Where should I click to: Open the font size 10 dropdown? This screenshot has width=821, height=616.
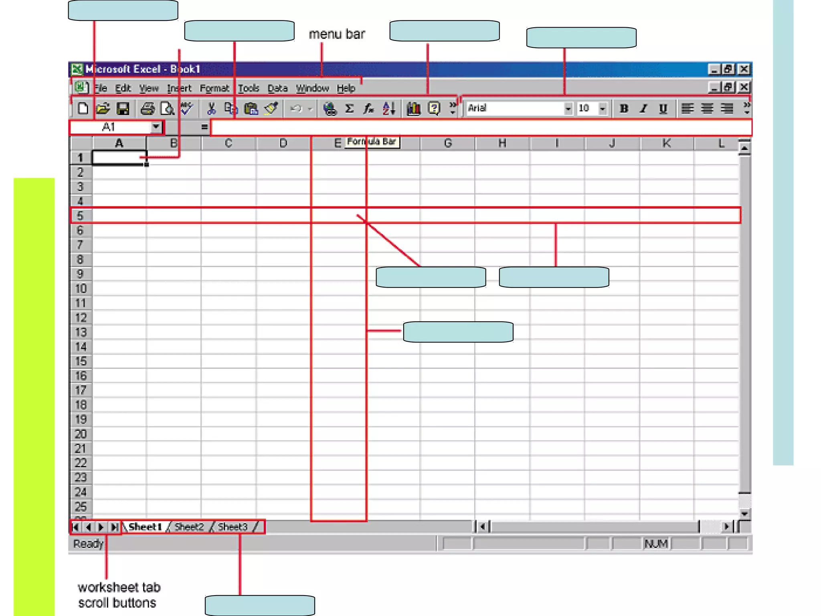click(x=602, y=108)
